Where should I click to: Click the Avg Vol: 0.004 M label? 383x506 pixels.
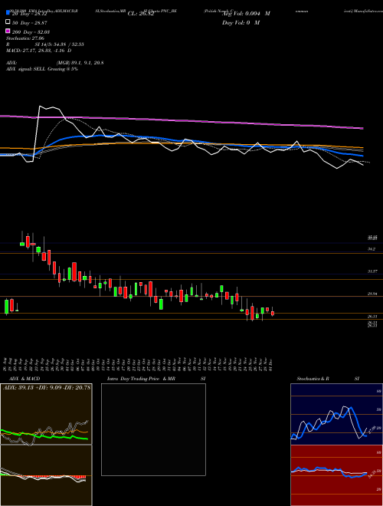click(246, 14)
